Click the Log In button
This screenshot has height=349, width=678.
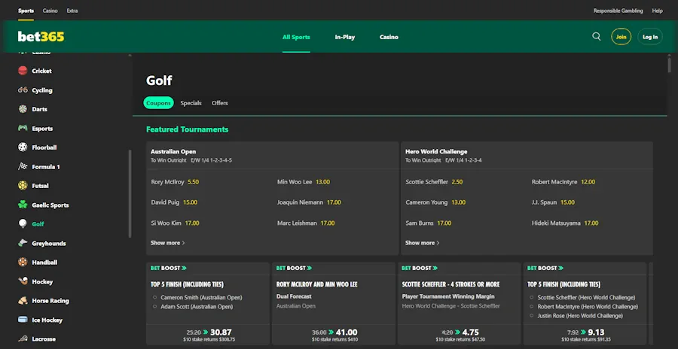650,37
